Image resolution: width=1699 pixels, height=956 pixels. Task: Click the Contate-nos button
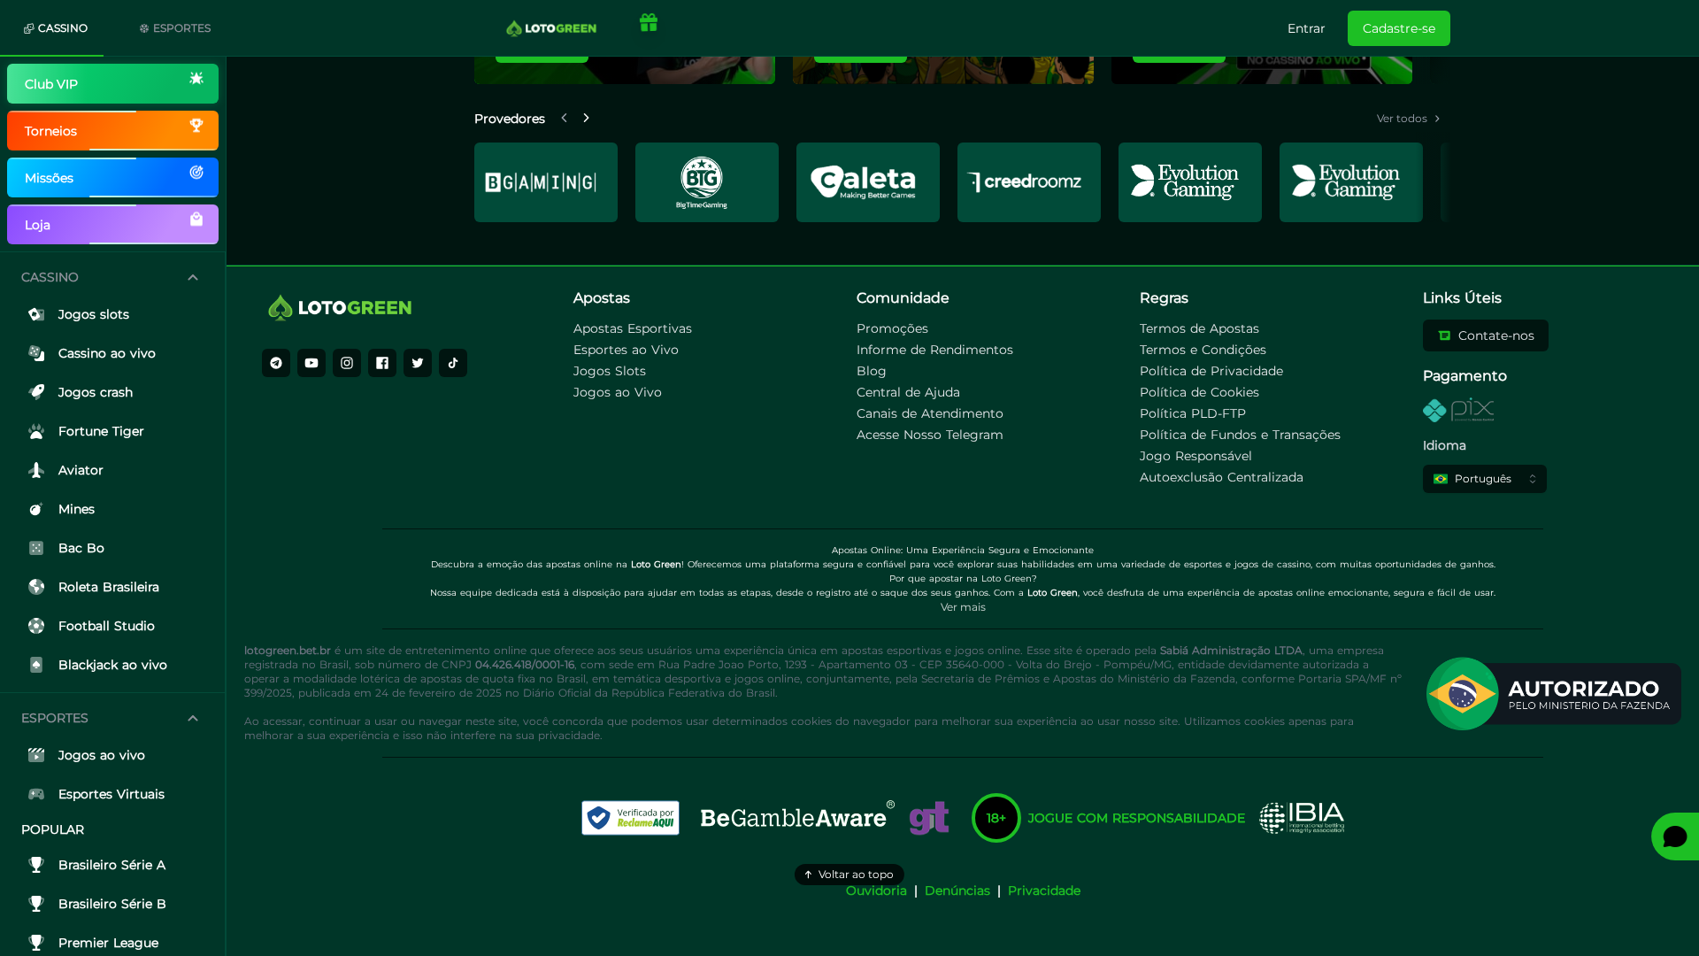click(x=1486, y=335)
